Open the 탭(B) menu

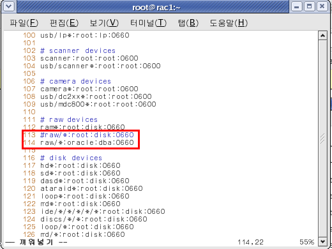[188, 23]
